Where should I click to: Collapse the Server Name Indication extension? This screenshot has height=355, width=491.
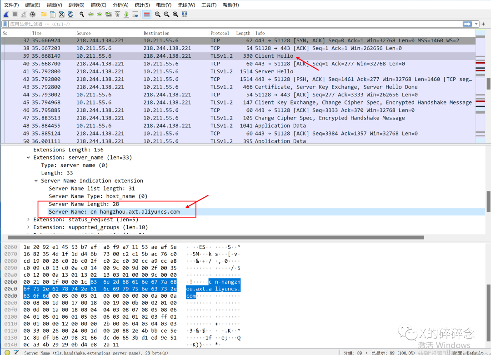click(x=37, y=181)
